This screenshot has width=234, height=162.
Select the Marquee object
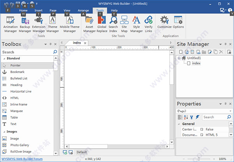pos(27,111)
